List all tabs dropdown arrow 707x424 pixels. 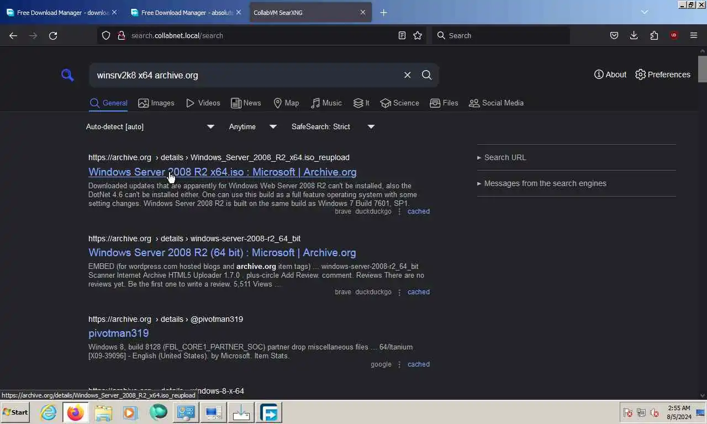[644, 12]
